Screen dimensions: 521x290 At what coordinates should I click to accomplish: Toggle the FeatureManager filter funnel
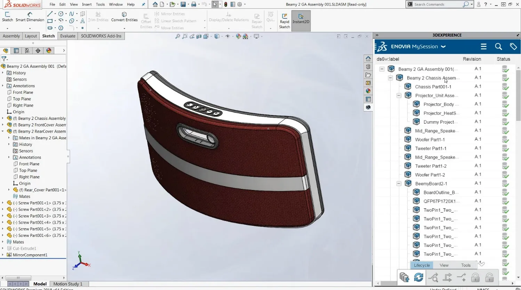tap(3, 59)
